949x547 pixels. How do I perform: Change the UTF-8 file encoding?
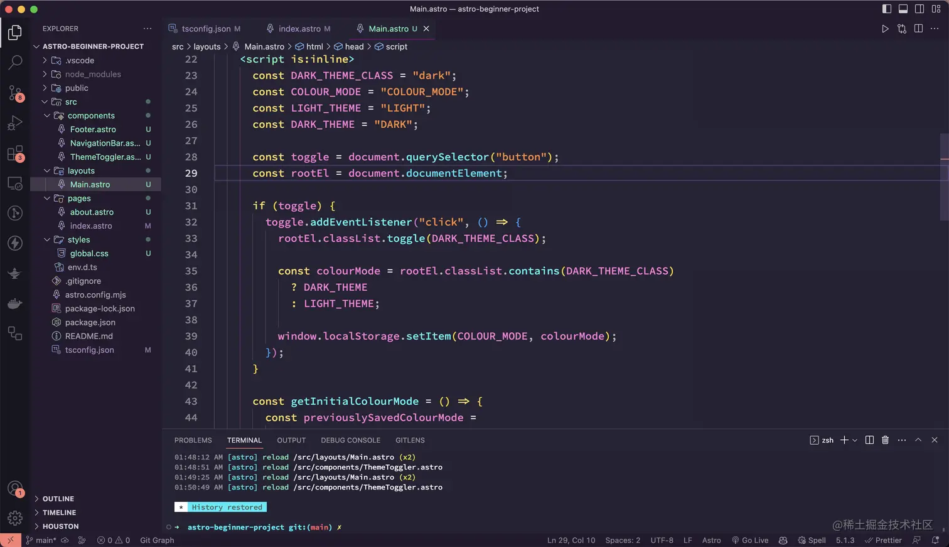[662, 540]
